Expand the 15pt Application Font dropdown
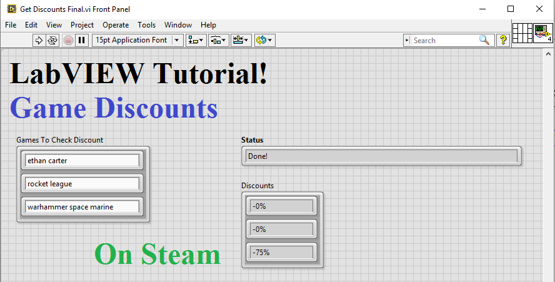 click(x=177, y=41)
